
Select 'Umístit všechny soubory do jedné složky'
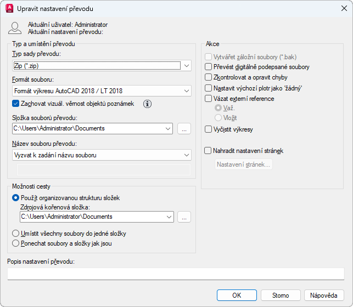[x=15, y=234]
